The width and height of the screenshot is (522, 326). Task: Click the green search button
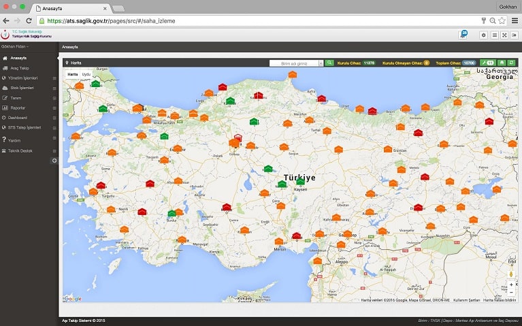[x=329, y=63]
